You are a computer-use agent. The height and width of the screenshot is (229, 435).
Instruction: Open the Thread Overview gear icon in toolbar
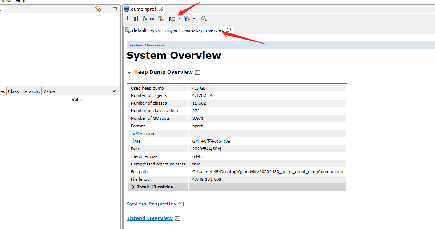(161, 19)
